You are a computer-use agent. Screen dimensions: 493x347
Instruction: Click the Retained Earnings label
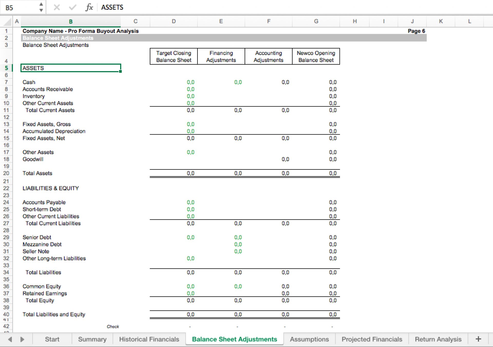point(45,293)
